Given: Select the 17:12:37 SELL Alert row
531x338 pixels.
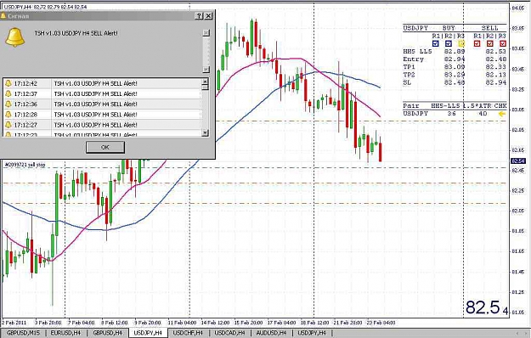Looking at the screenshot, I should click(x=102, y=93).
